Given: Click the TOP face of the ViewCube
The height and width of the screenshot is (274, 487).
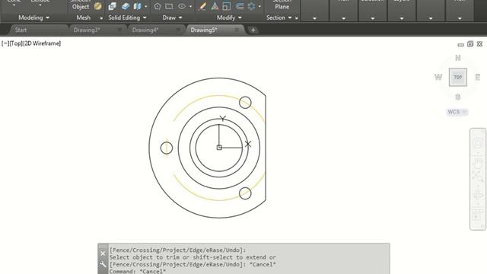Looking at the screenshot, I should [458, 77].
